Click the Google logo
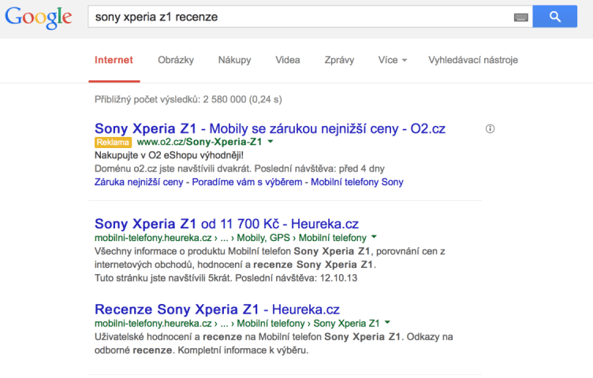Viewport: 593px width, 378px height. click(x=38, y=17)
